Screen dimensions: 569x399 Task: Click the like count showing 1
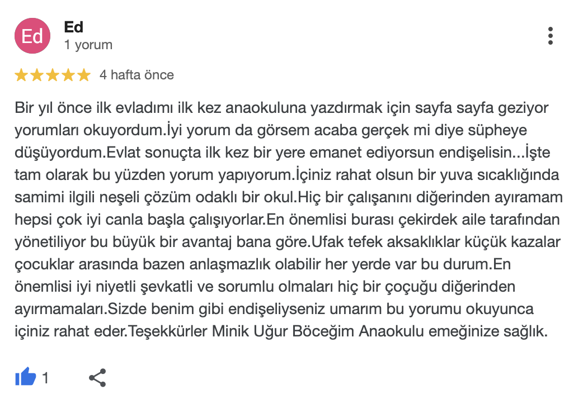[x=45, y=377]
